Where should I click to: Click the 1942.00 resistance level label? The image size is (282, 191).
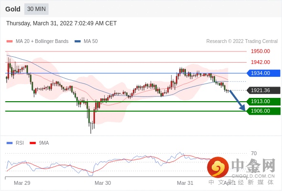[x=260, y=62]
